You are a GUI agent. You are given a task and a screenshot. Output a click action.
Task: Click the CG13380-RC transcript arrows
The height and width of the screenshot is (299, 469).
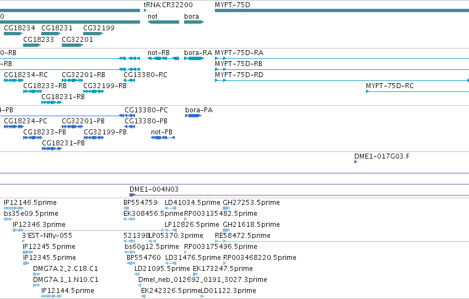[129, 80]
